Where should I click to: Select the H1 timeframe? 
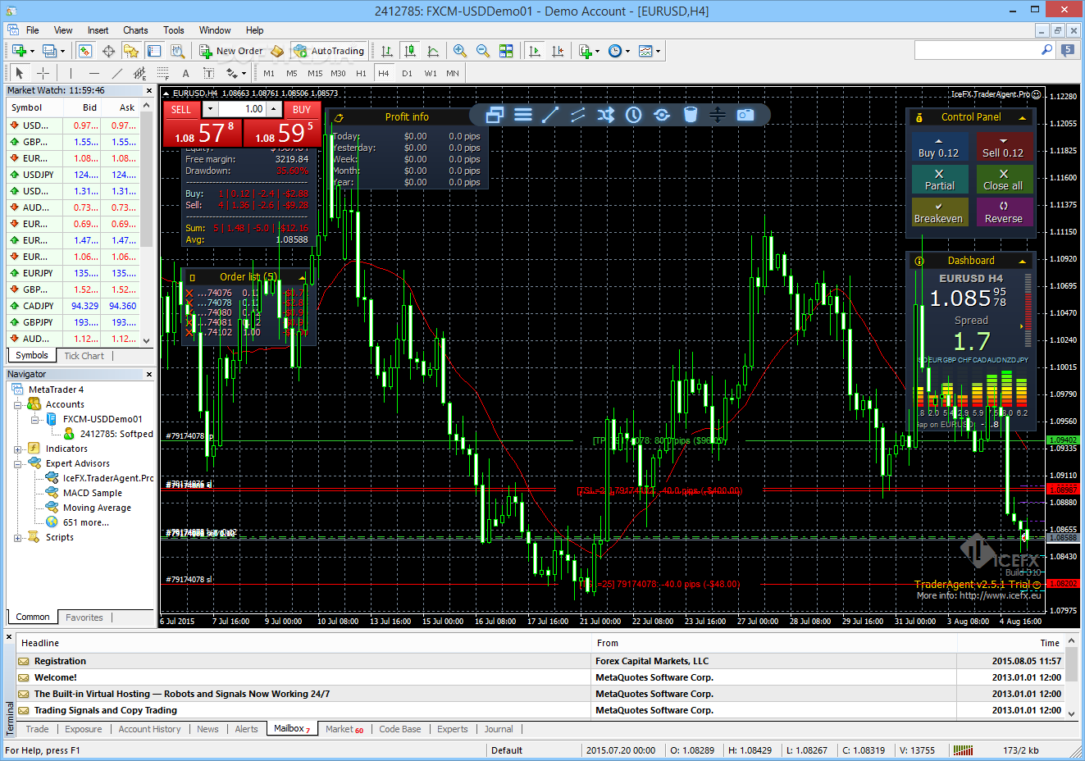click(361, 73)
